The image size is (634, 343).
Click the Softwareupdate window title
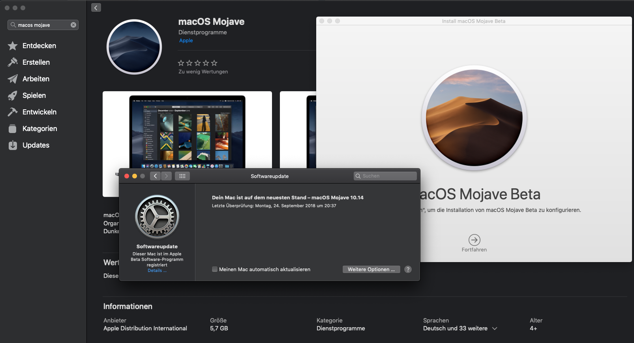click(x=270, y=176)
